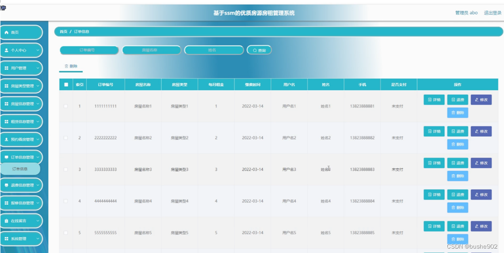Click the 姓名 search field
Image resolution: width=504 pixels, height=253 pixels.
214,50
